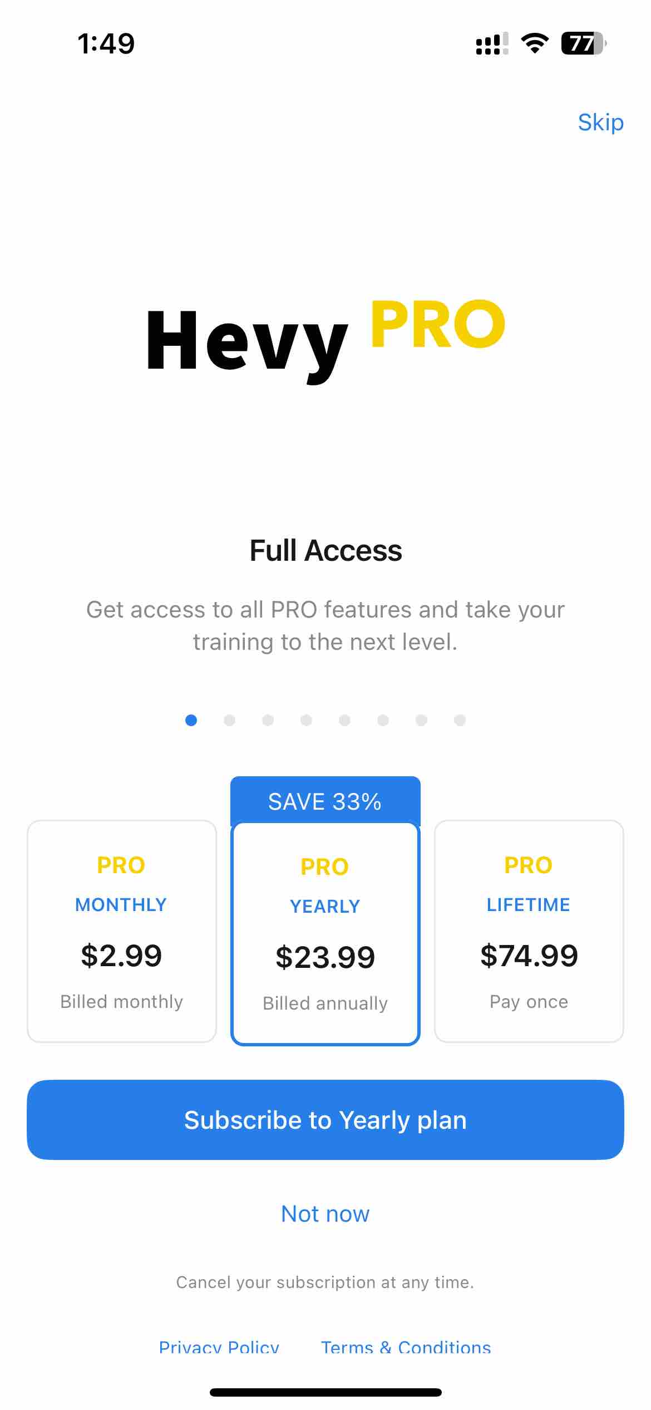This screenshot has height=1410, width=651.
Task: Tap the Hevy PRO logo
Action: coord(325,339)
